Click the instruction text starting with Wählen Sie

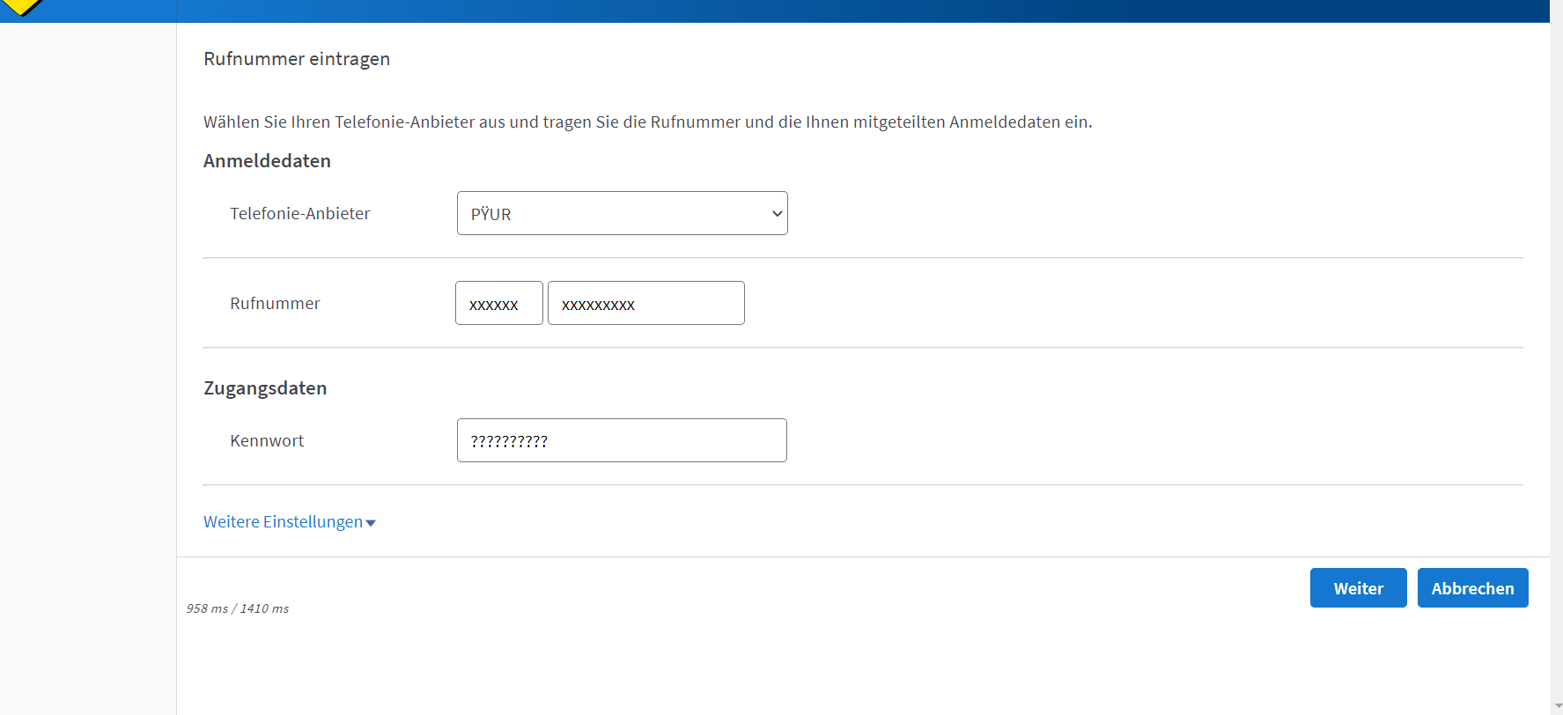[x=647, y=122]
